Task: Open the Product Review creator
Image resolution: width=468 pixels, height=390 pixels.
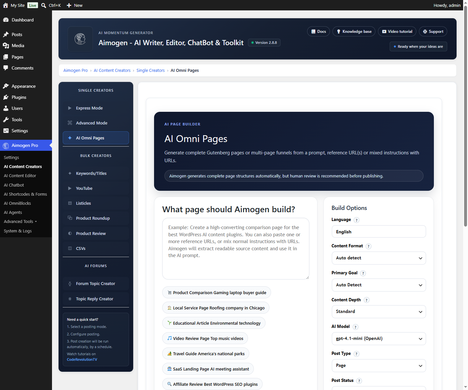Action: pyautogui.click(x=96, y=234)
